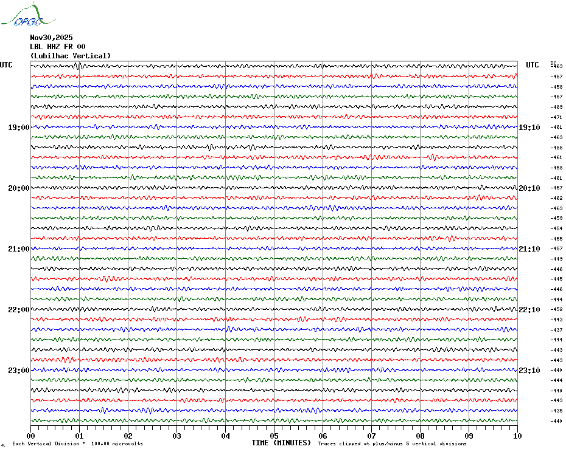This screenshot has height=452, width=566.
Task: Click the DC offset value -452
Action: pos(557,309)
